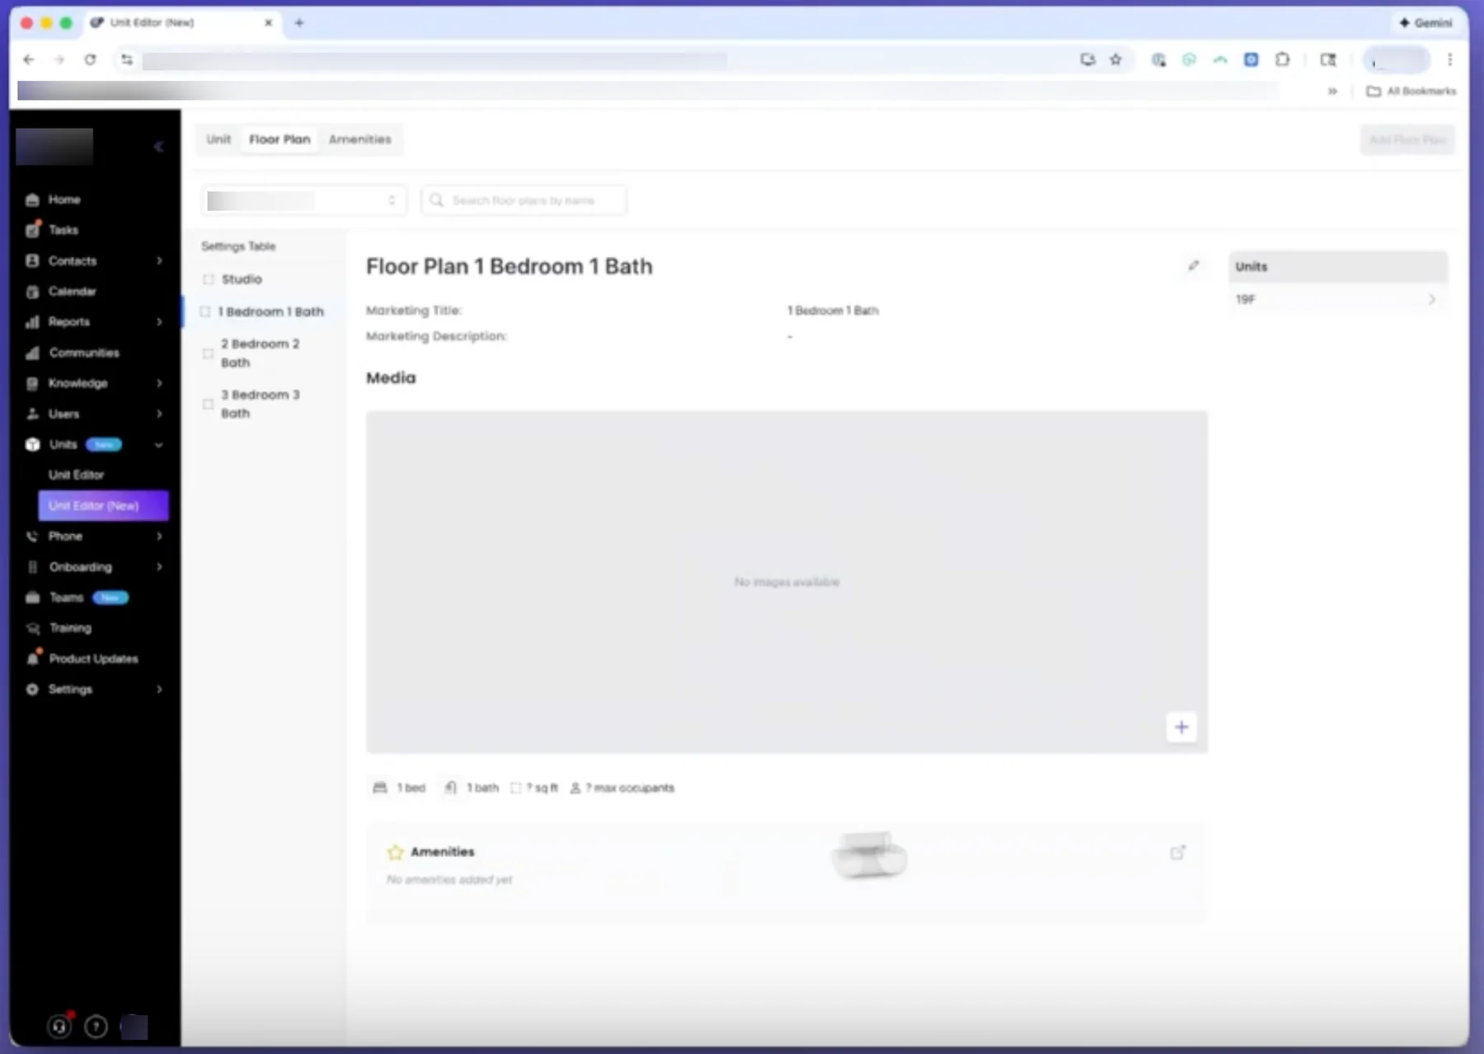Expand the Reports sidebar menu

pos(159,322)
